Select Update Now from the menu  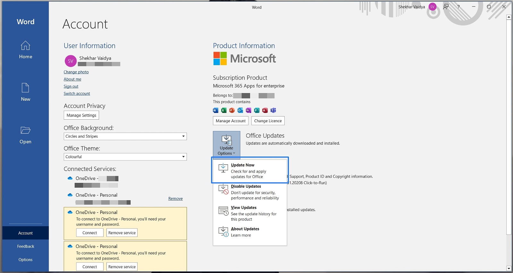[x=250, y=171]
